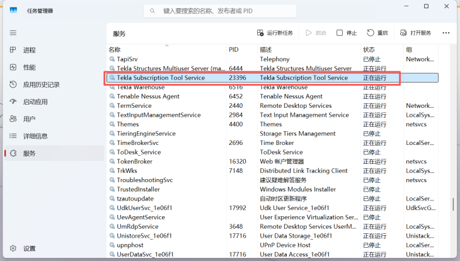Click the gear icon beside TokenBroker
The width and height of the screenshot is (460, 261).
coord(112,161)
